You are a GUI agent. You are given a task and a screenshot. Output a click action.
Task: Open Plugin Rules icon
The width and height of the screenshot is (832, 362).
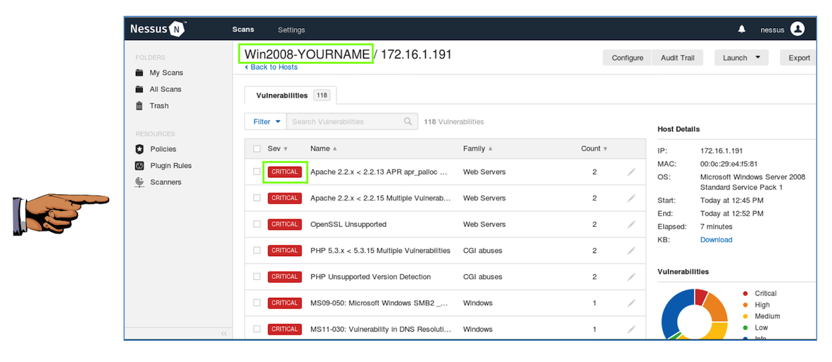pos(139,165)
